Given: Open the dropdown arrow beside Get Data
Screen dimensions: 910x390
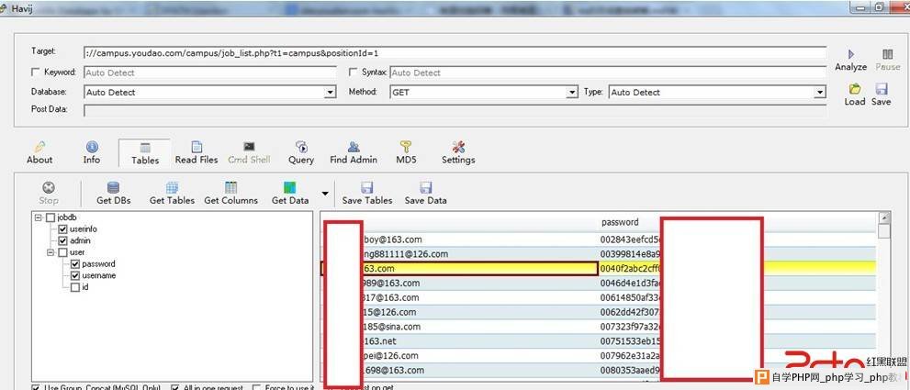Looking at the screenshot, I should coord(325,194).
